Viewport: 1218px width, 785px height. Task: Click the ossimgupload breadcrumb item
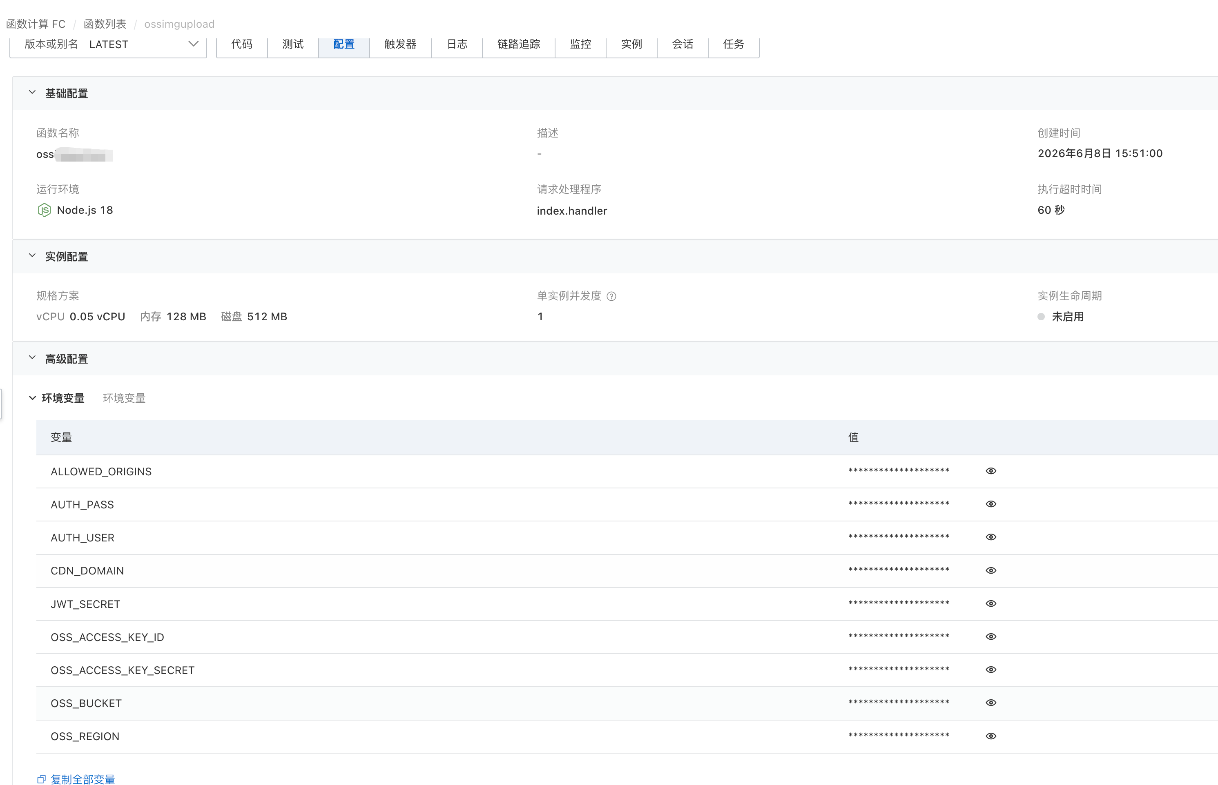click(179, 24)
